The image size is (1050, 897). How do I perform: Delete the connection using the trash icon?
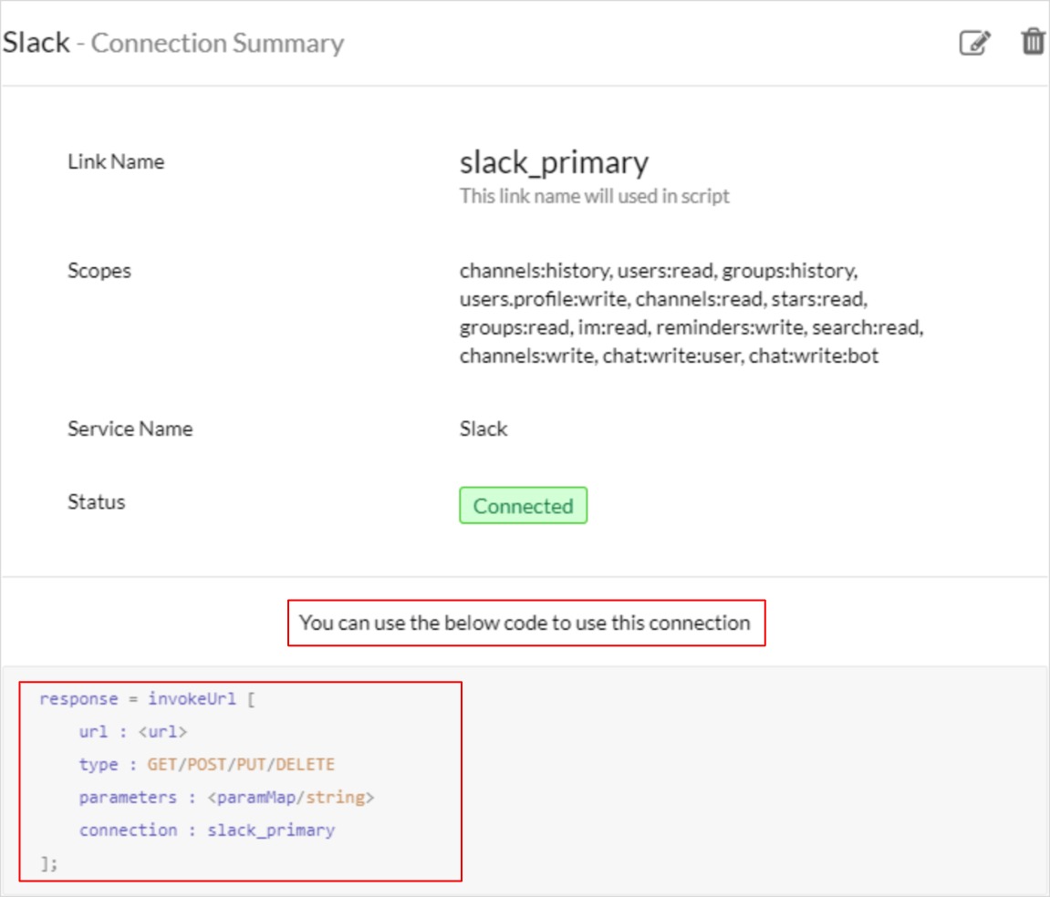[1033, 42]
